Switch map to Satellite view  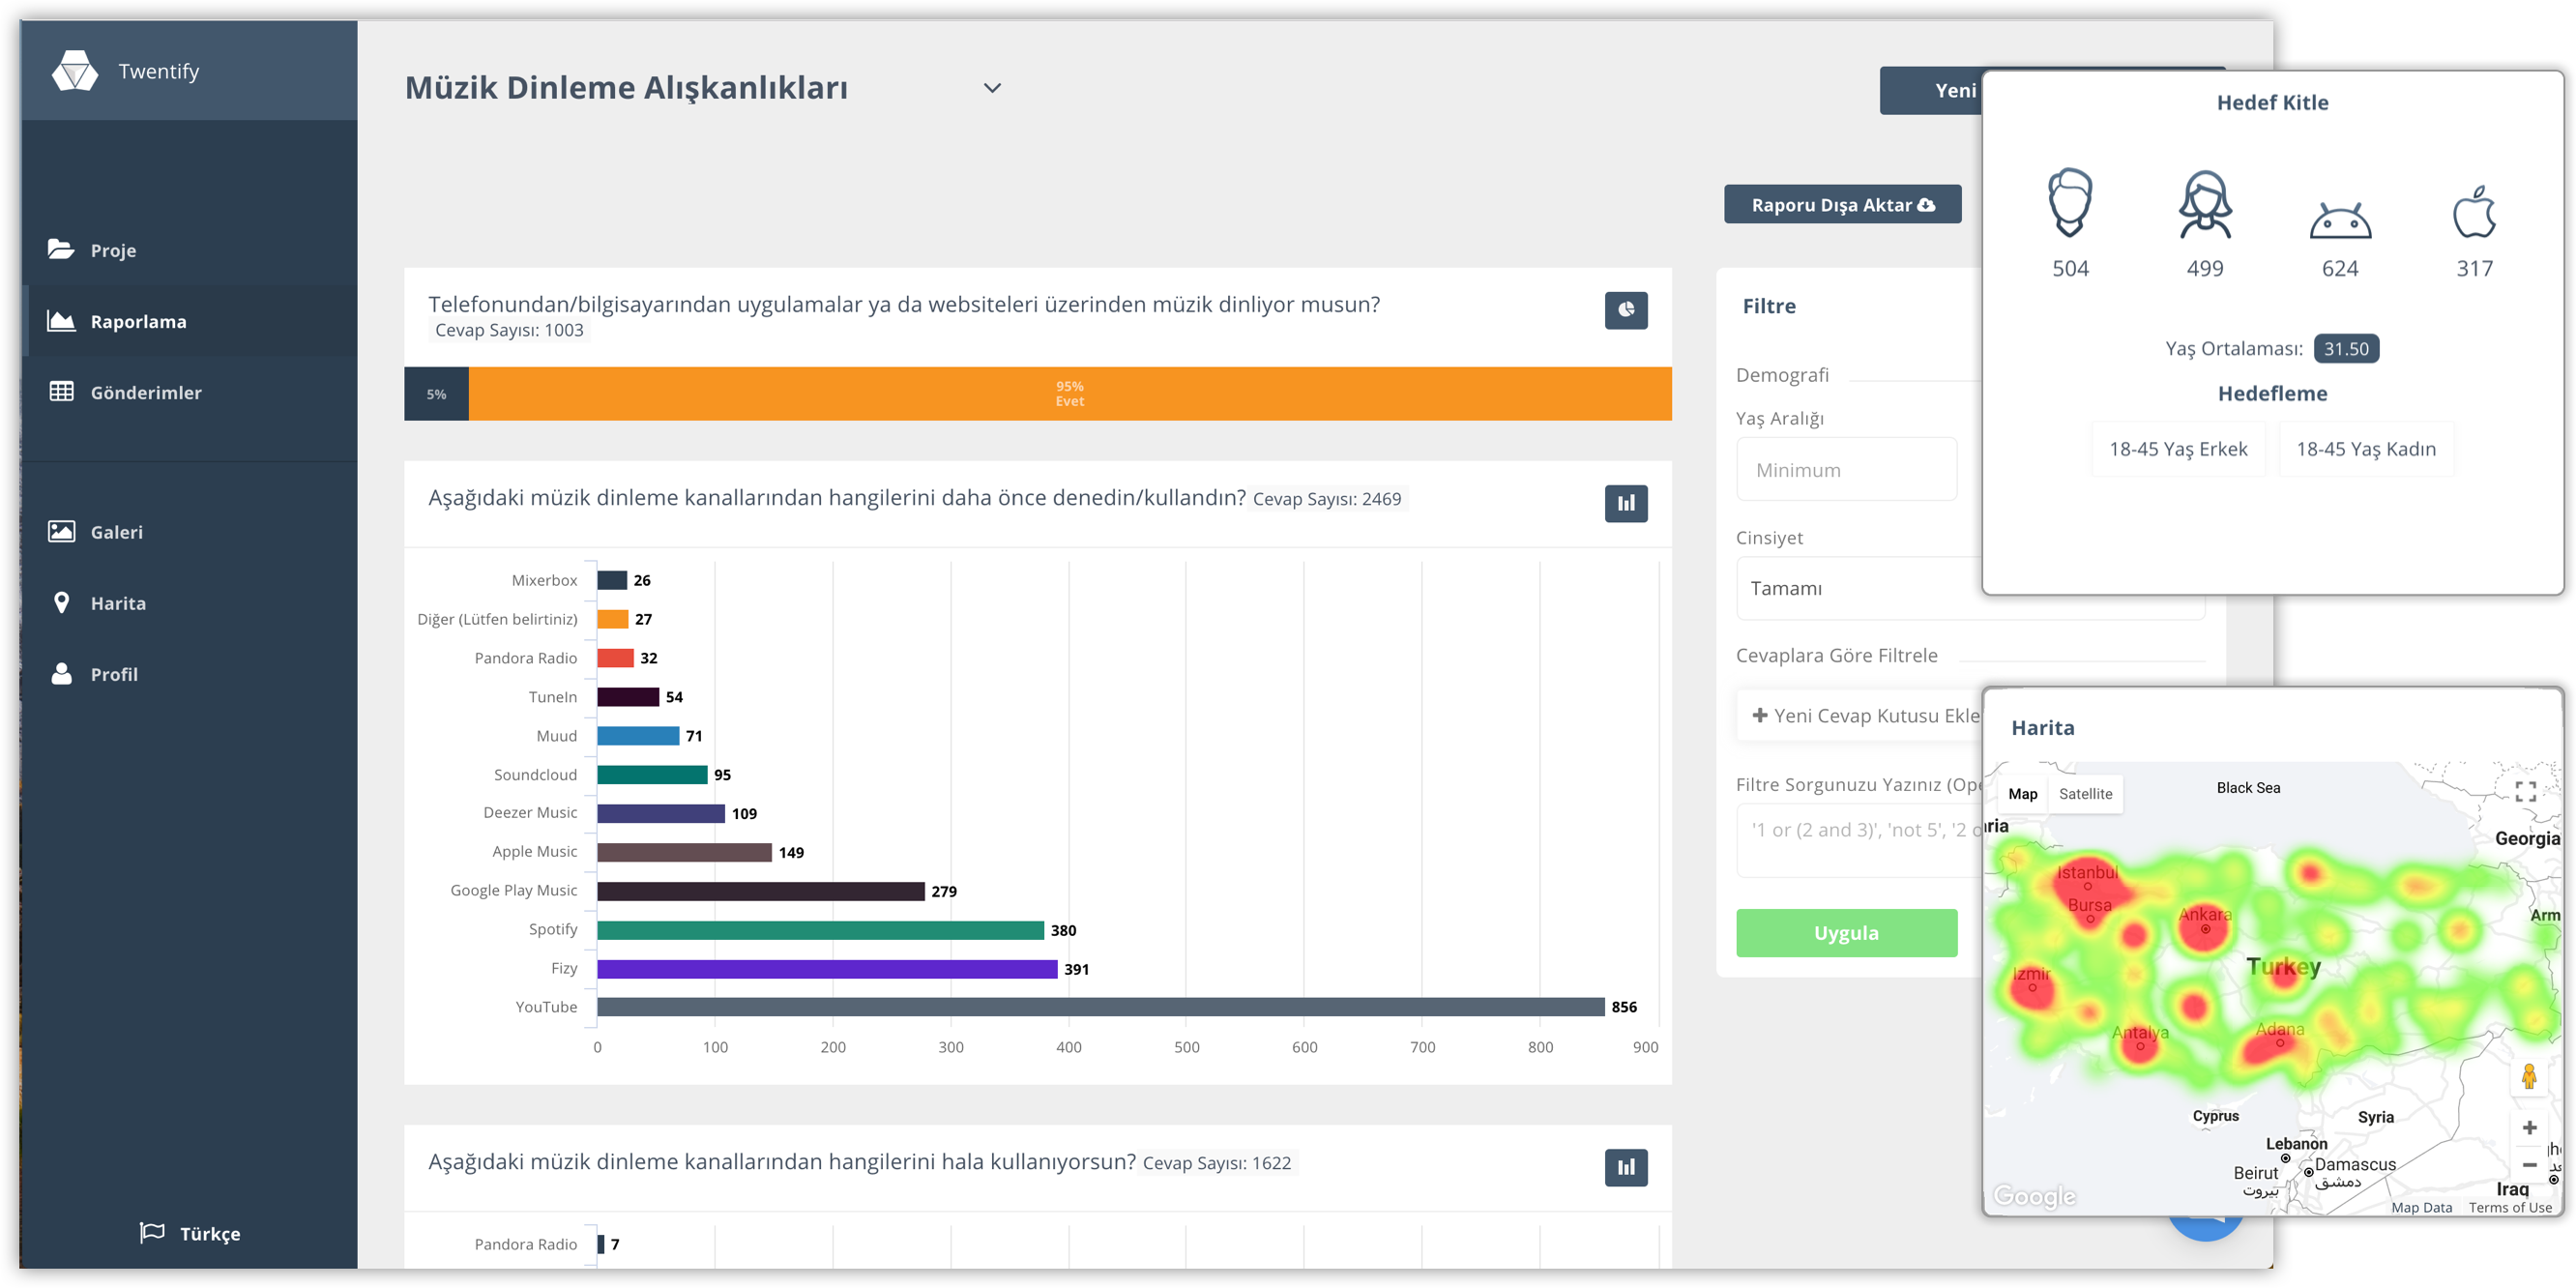coord(2085,793)
